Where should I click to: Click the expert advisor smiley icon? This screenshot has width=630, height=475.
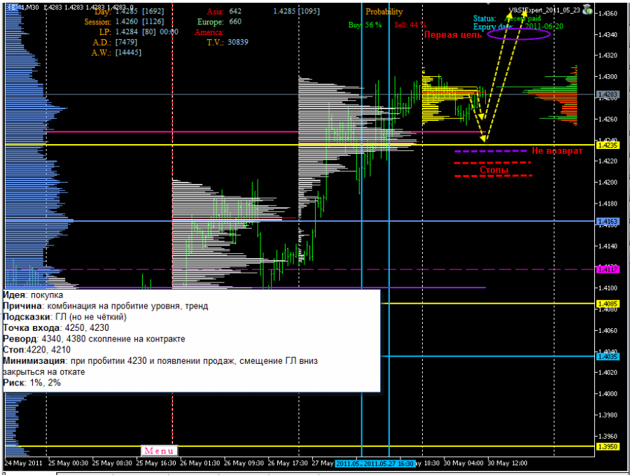[x=588, y=10]
